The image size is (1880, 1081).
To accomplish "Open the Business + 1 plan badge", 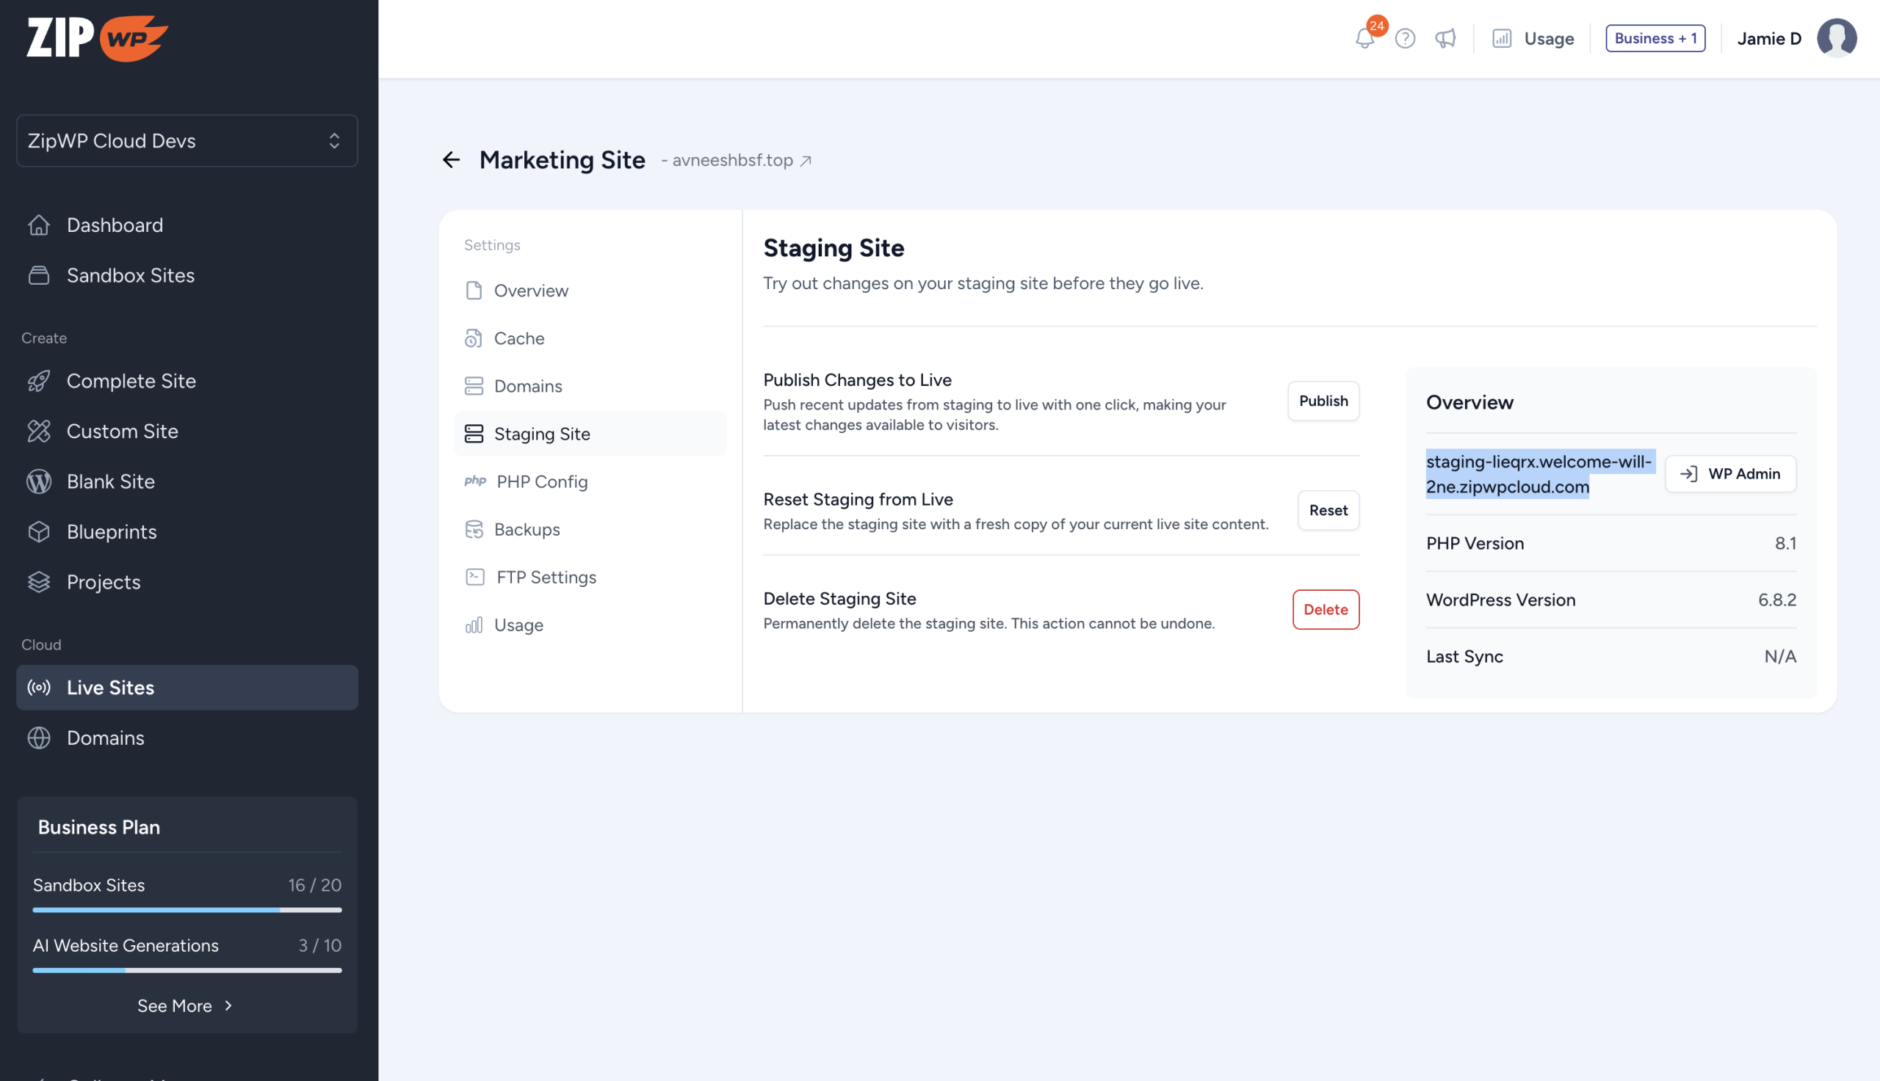I will [x=1655, y=38].
